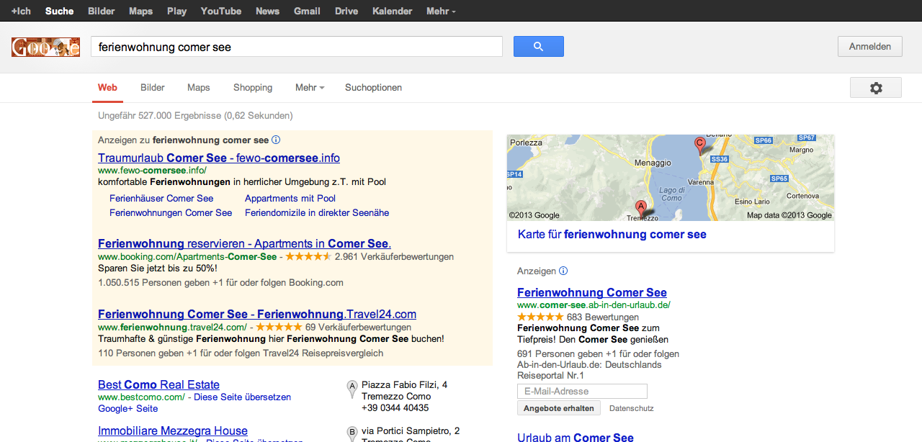Open the settings gear menu
The image size is (922, 442).
[875, 88]
